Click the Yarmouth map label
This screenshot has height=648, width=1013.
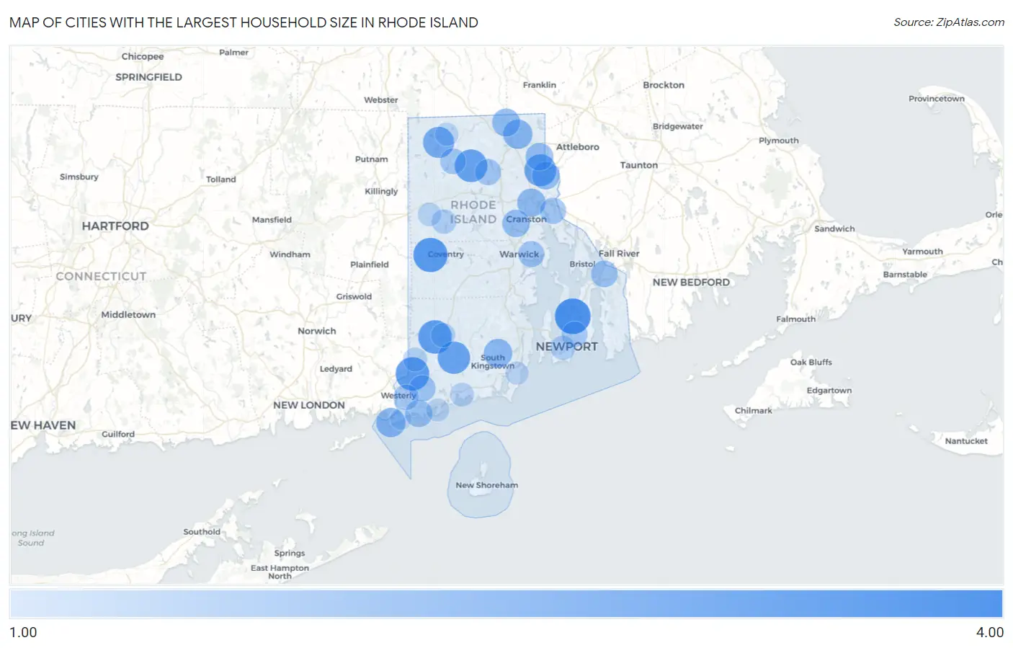[922, 252]
